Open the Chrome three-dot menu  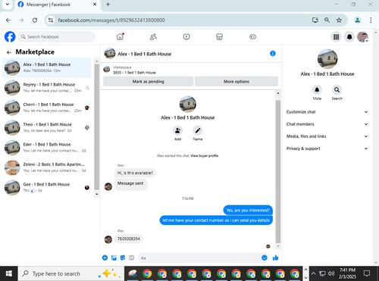tap(371, 20)
